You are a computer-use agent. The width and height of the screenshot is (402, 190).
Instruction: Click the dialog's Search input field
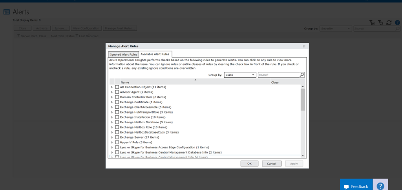coord(278,75)
